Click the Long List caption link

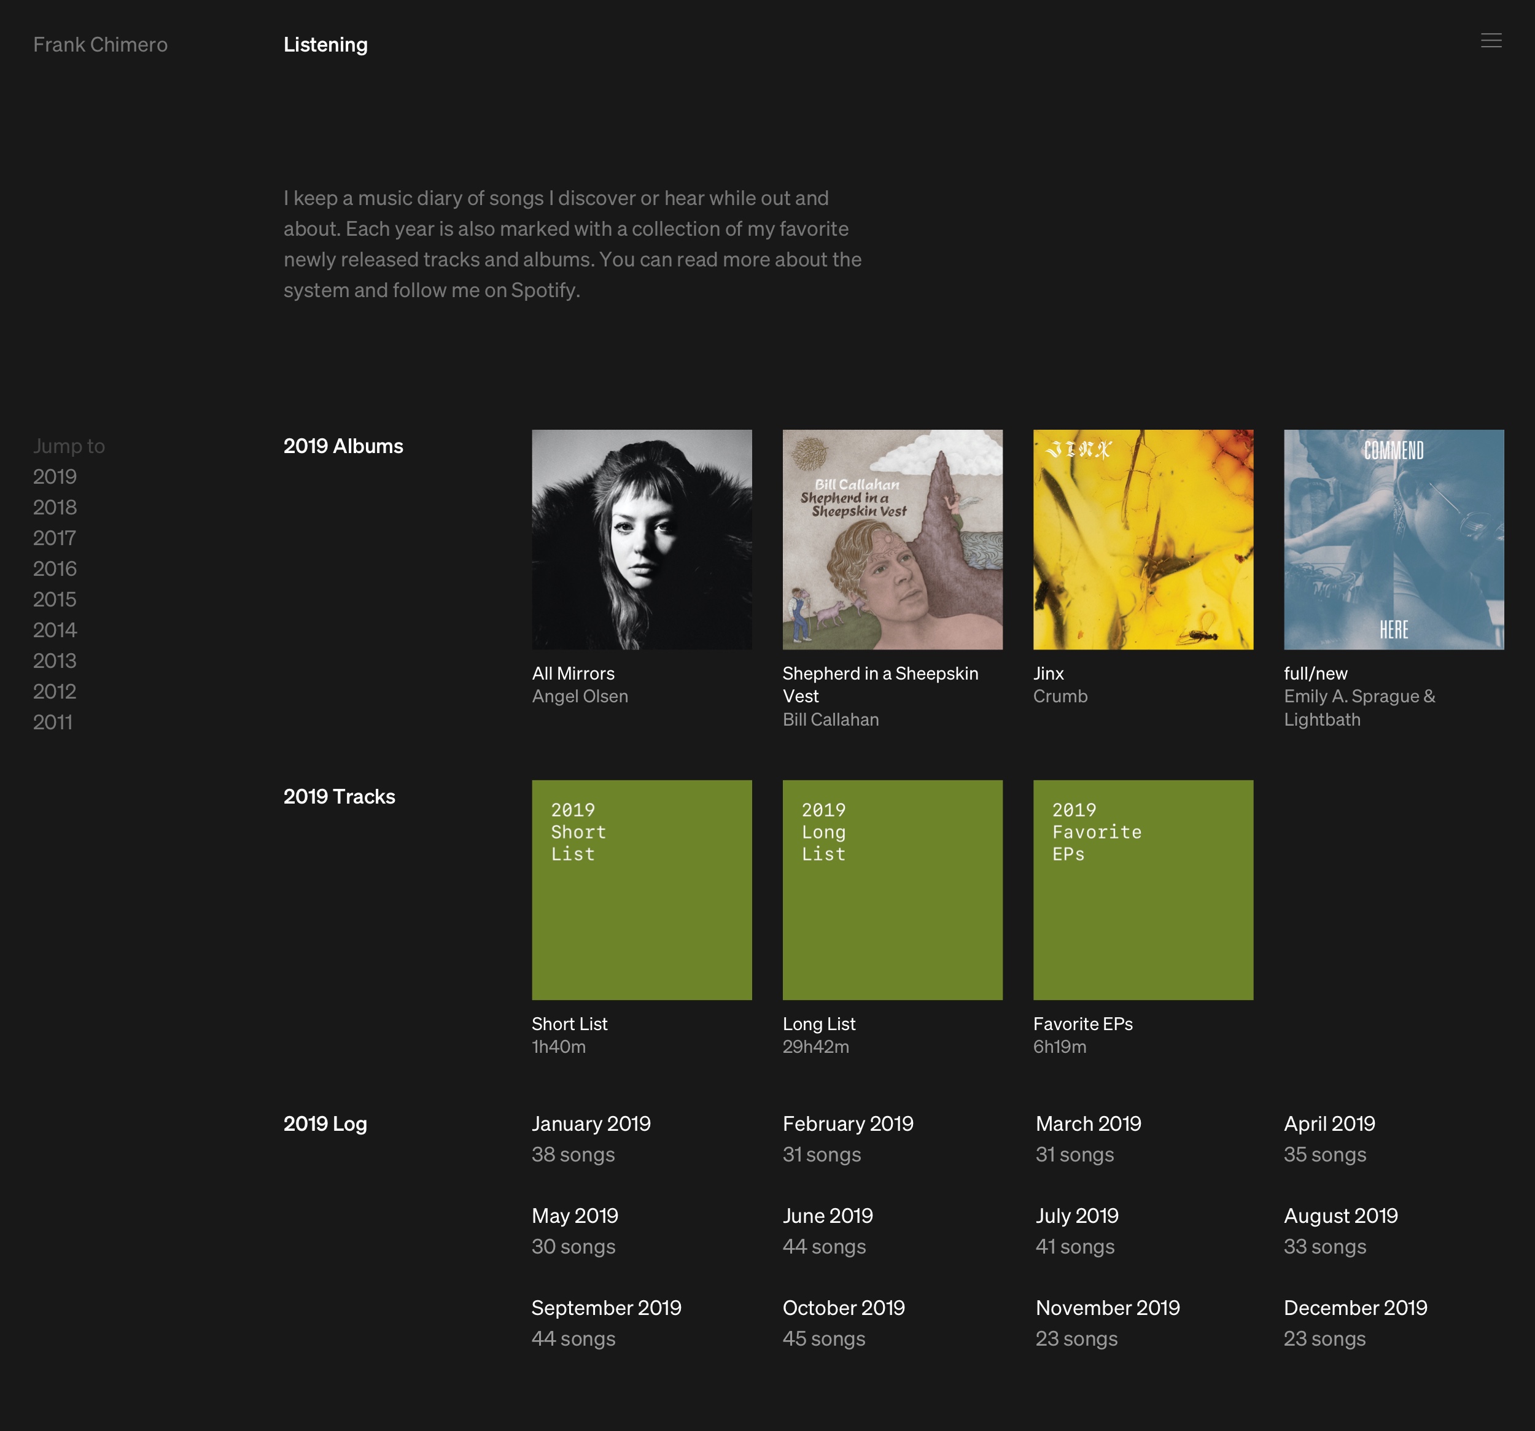[x=819, y=1024]
